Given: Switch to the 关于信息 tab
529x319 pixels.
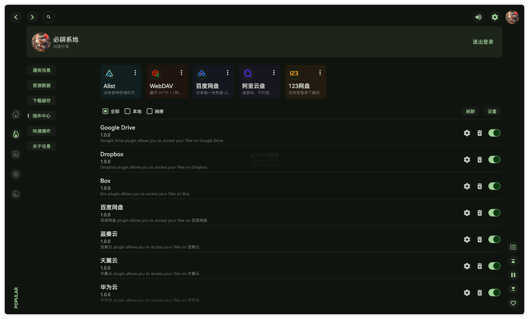Looking at the screenshot, I should pyautogui.click(x=41, y=146).
